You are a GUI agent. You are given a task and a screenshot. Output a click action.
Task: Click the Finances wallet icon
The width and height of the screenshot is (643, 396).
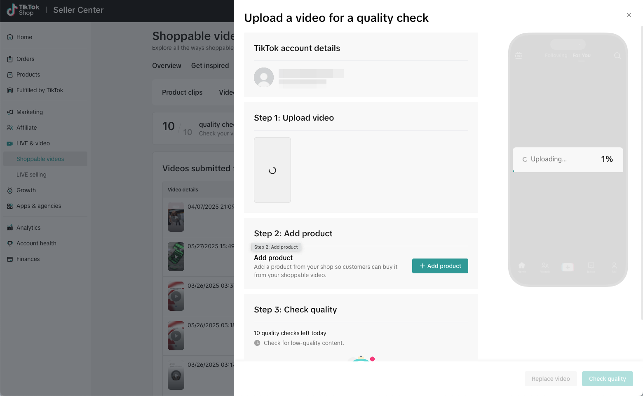(x=10, y=259)
